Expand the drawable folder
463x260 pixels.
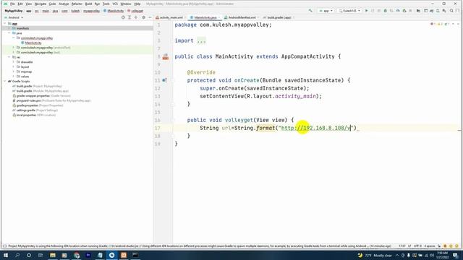pos(14,62)
